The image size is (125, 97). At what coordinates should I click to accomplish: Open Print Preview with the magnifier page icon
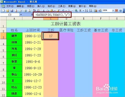point(29,11)
